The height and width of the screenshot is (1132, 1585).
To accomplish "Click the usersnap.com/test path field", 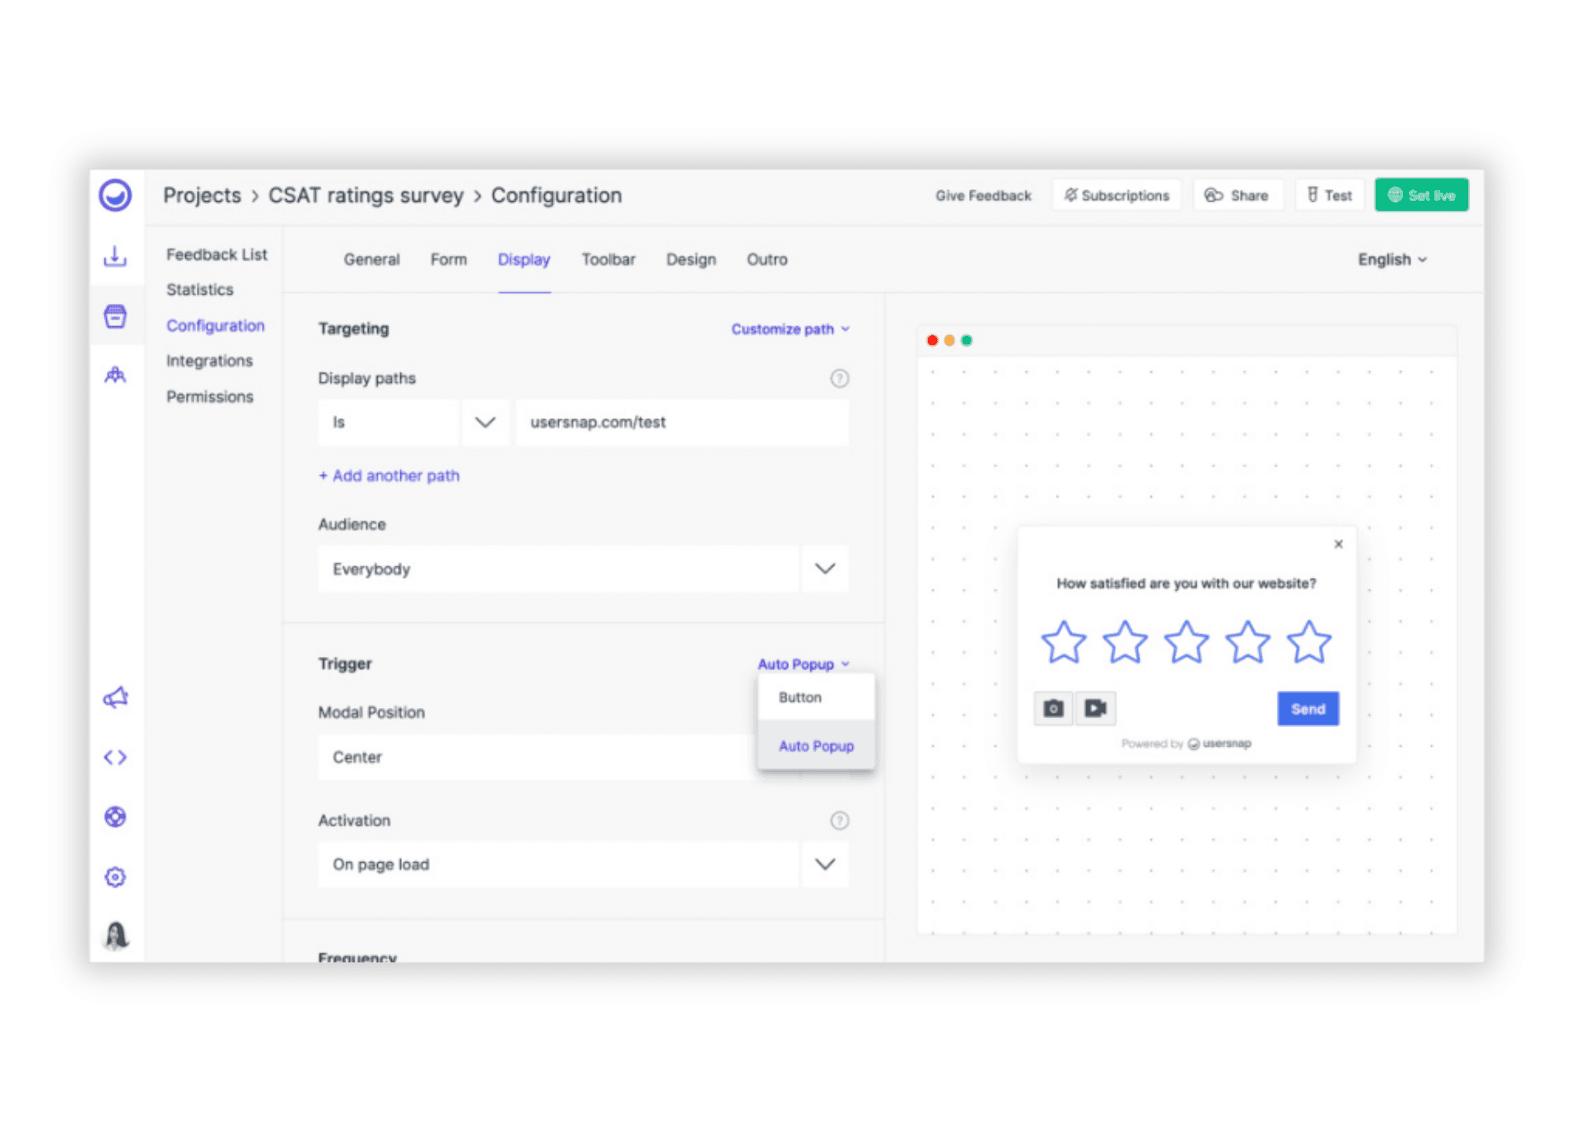I will [x=681, y=422].
